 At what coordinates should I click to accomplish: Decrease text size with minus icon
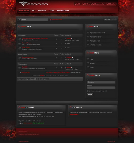pos(113,19)
